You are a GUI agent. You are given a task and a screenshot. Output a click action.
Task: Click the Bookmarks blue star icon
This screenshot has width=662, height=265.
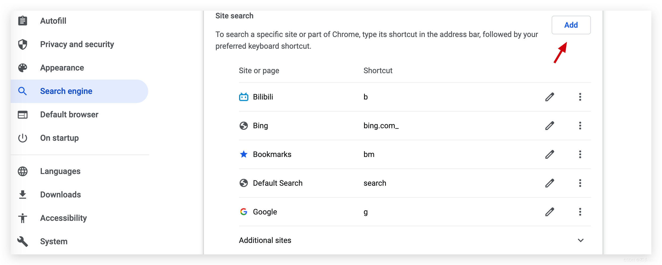click(x=244, y=154)
